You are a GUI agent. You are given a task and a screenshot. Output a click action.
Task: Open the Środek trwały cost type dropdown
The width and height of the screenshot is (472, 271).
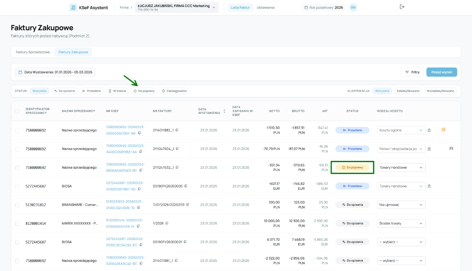click(401, 223)
